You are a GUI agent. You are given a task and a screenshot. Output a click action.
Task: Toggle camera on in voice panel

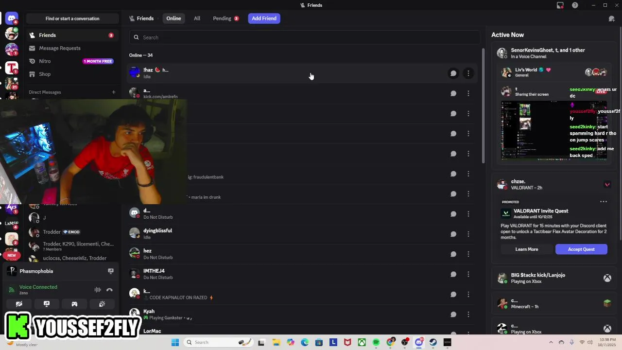point(19,304)
